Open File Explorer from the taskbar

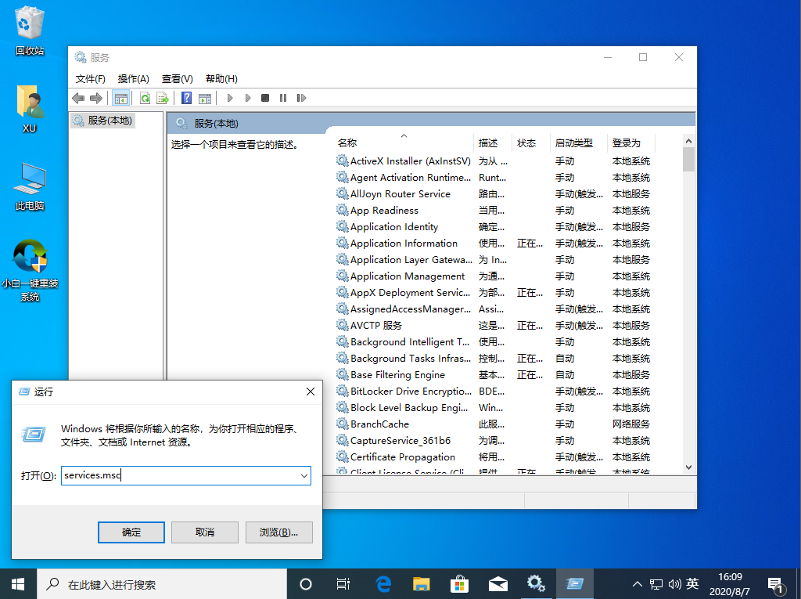click(422, 583)
